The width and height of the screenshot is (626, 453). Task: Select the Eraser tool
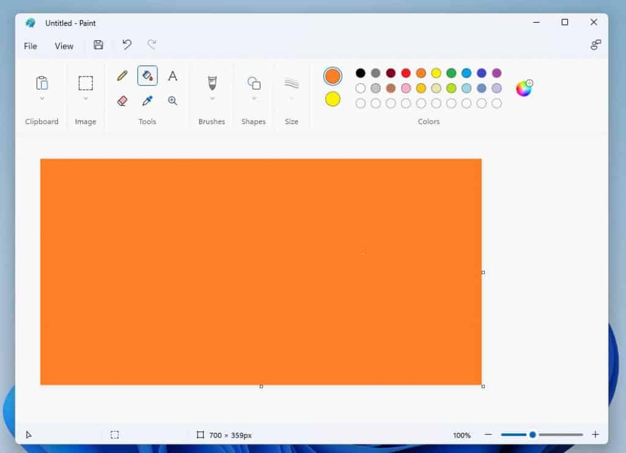122,101
